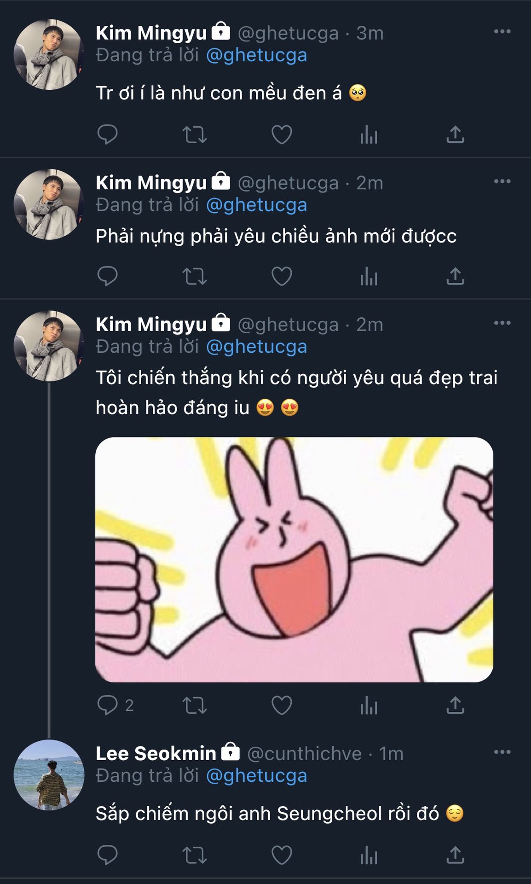Open more options on pink rabbit tweet
The width and height of the screenshot is (531, 884).
502,323
